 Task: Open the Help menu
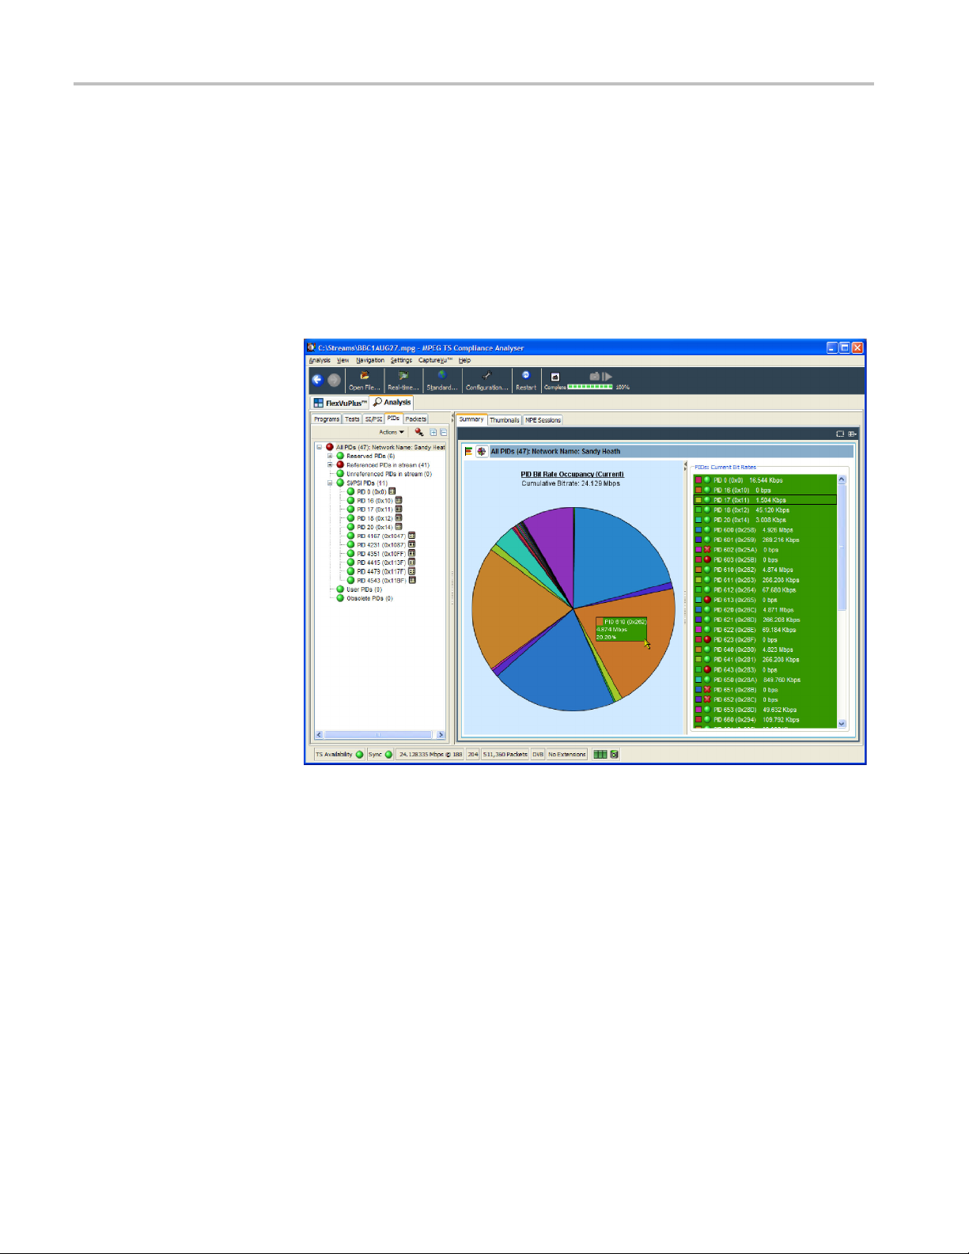tap(464, 360)
